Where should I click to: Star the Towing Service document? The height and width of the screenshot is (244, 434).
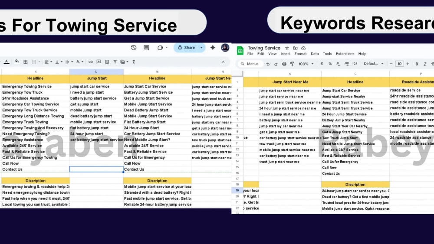click(287, 48)
